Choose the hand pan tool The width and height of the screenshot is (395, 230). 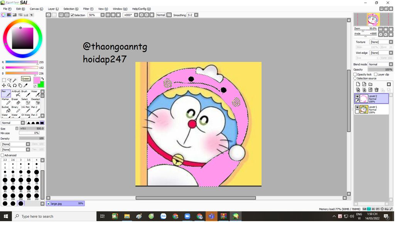[20, 86]
